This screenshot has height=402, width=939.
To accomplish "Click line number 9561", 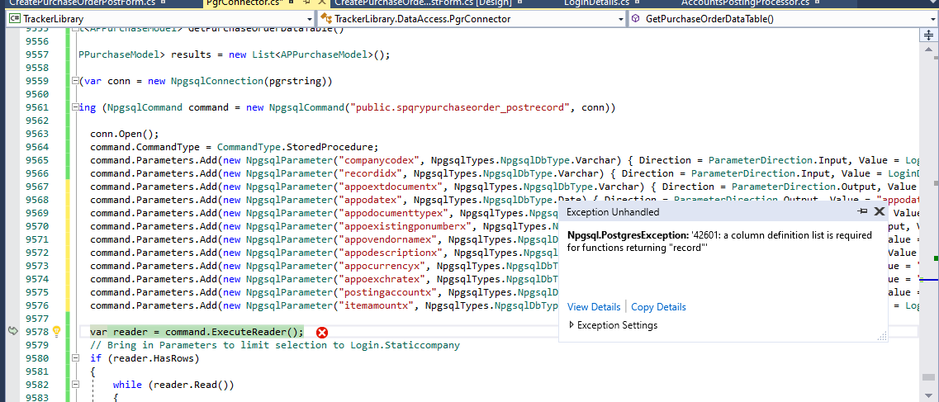I will 38,107.
